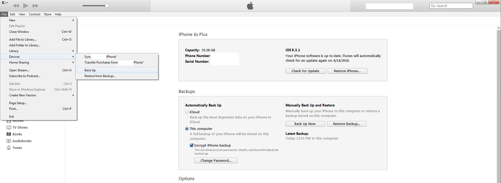Click the iOS 9.3.1 version text

(x=293, y=50)
